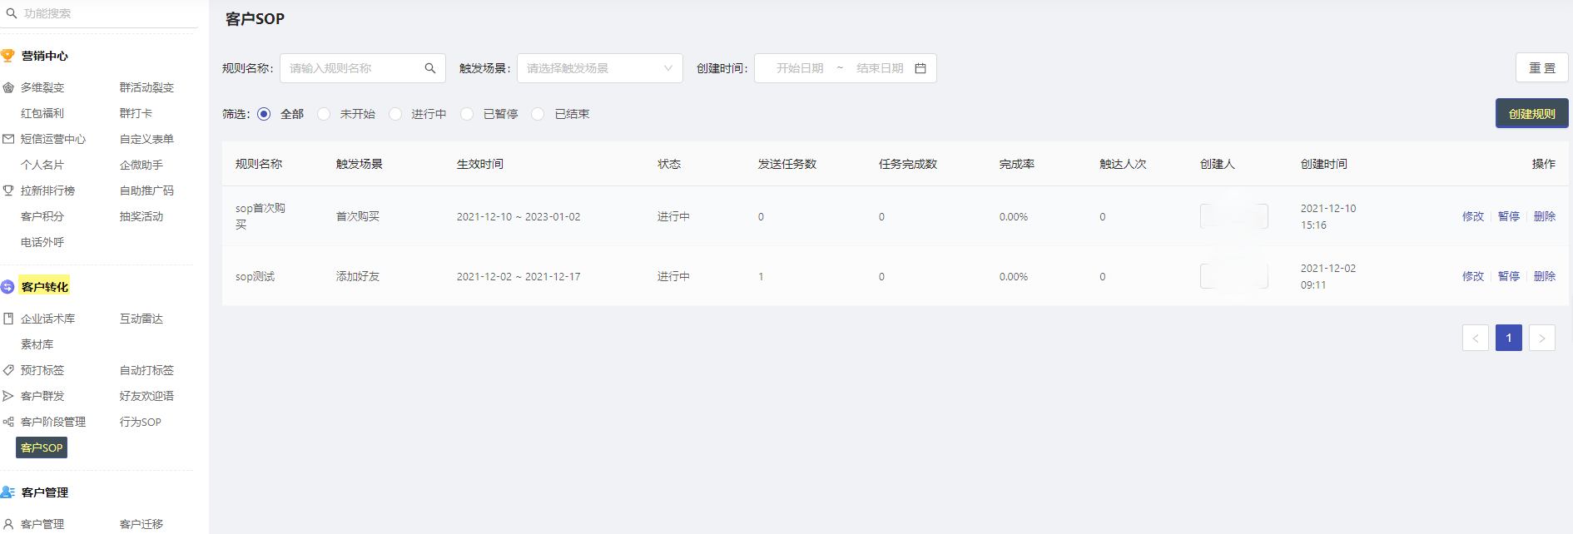This screenshot has height=534, width=1573.
Task: Select page 1 in pagination
Action: 1509,338
